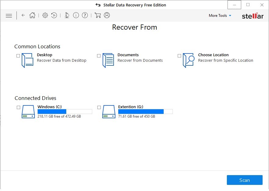Start the Scan
The image size is (269, 191).
click(245, 180)
